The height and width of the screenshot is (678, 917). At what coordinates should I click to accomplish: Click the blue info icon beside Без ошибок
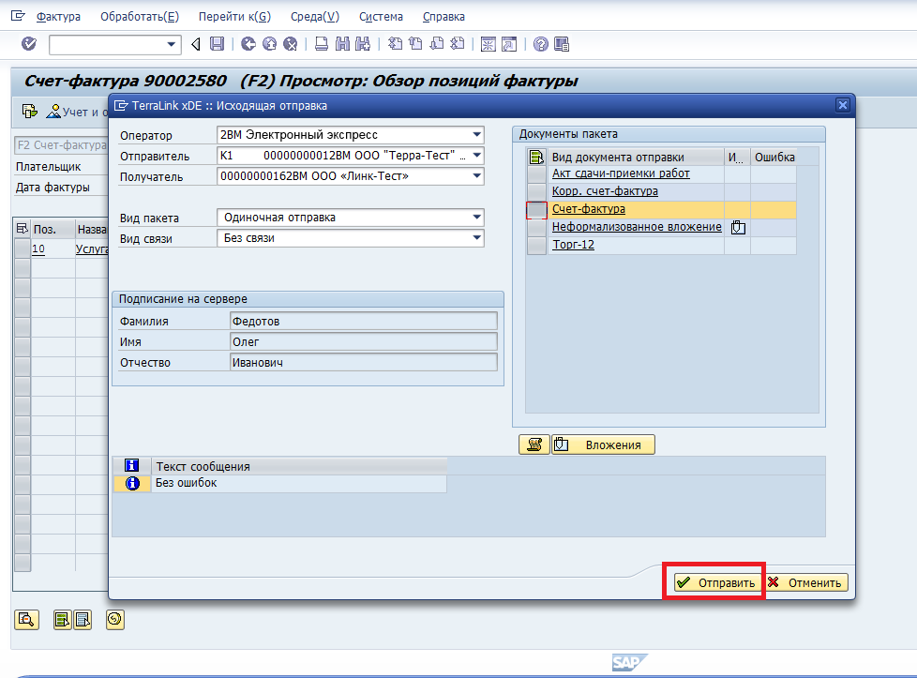click(x=133, y=483)
